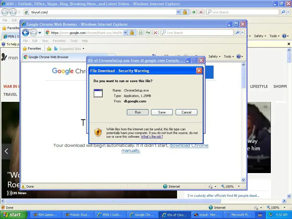This screenshot has width=292, height=219.
Task: Select the Google Chrome Web Browser tab
Action: pos(64,57)
